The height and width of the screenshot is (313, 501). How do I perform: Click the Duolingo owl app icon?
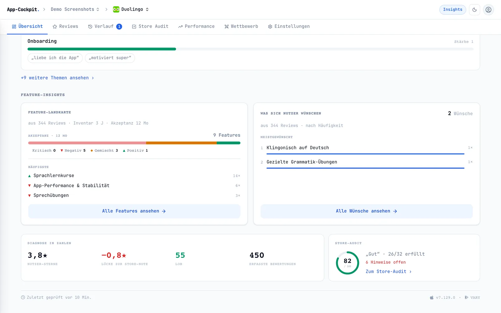click(116, 9)
